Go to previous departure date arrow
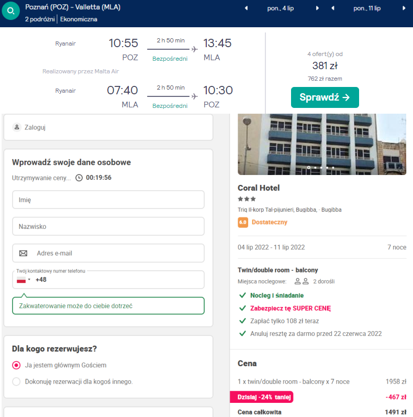Viewport: 413px width, 417px height. (x=247, y=8)
